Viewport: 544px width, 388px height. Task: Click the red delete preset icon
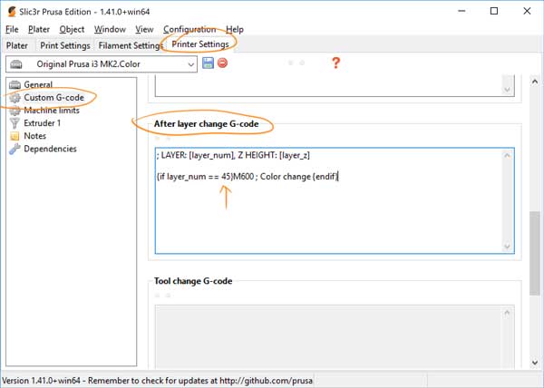click(x=222, y=63)
